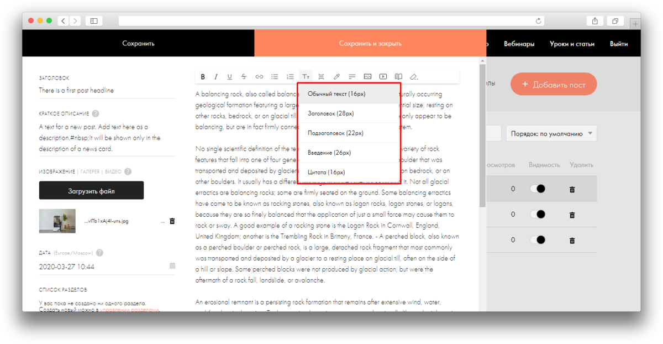Screen dimensions: 663x344
Task: Click the editor panel scrollbar
Action: (483, 135)
